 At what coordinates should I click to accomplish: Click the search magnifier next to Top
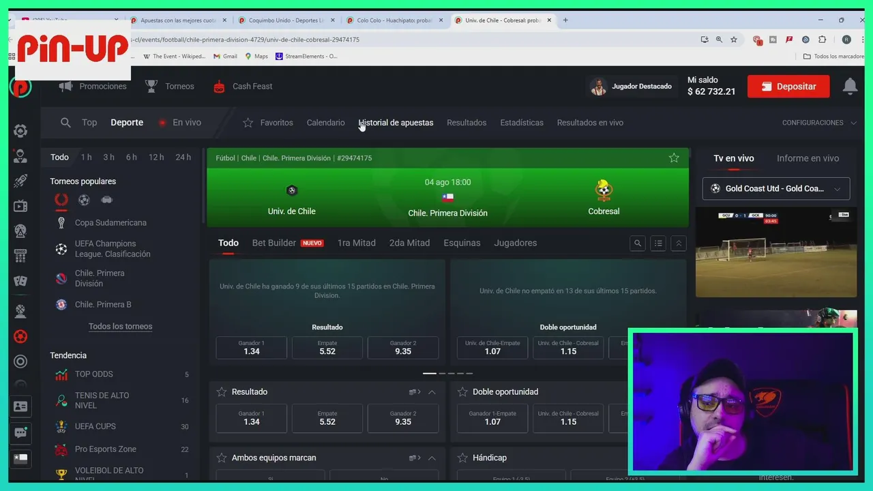point(65,123)
